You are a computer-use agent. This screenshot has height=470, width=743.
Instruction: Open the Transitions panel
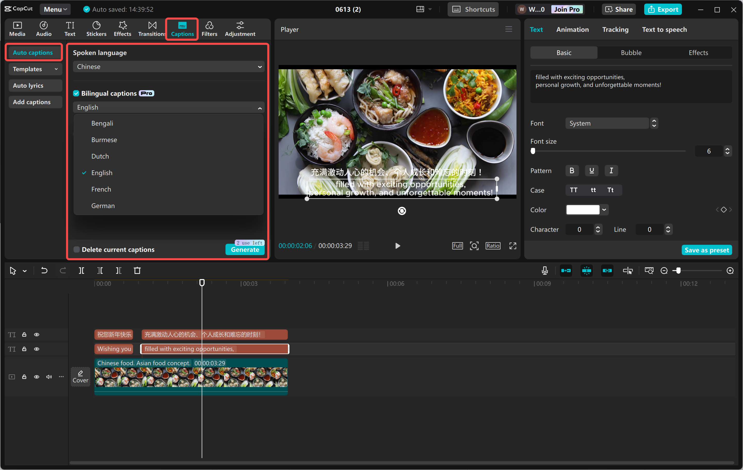click(151, 29)
